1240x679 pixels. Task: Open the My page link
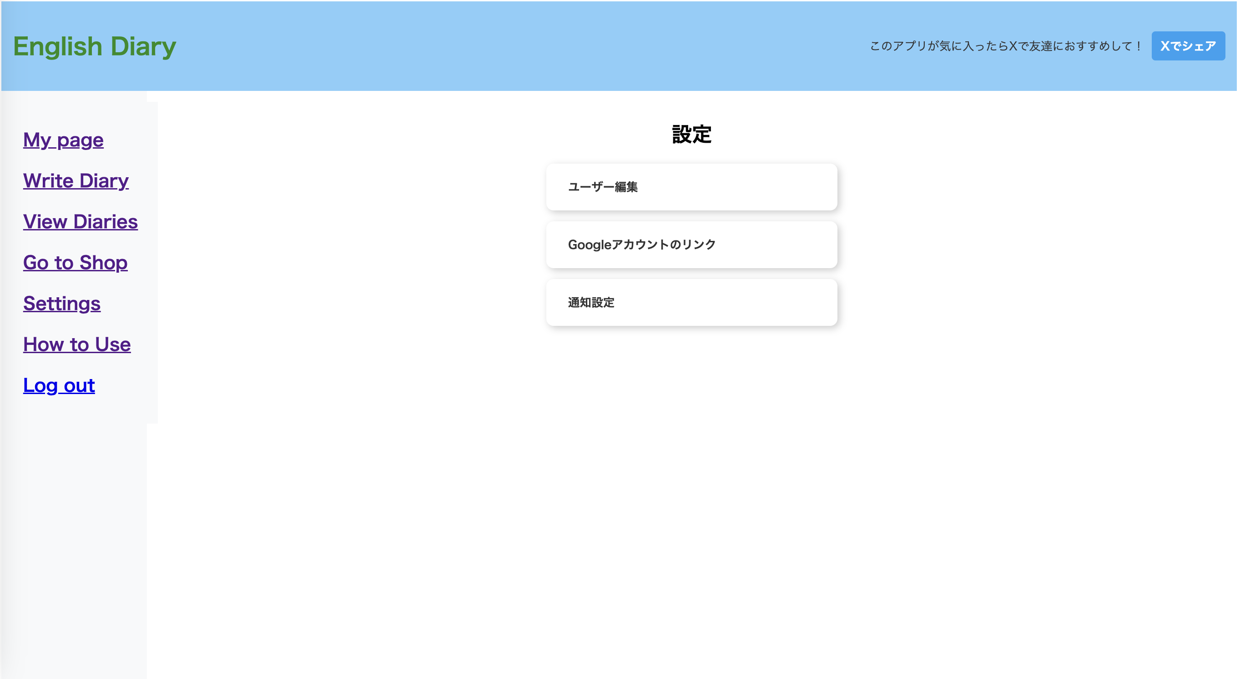click(63, 140)
